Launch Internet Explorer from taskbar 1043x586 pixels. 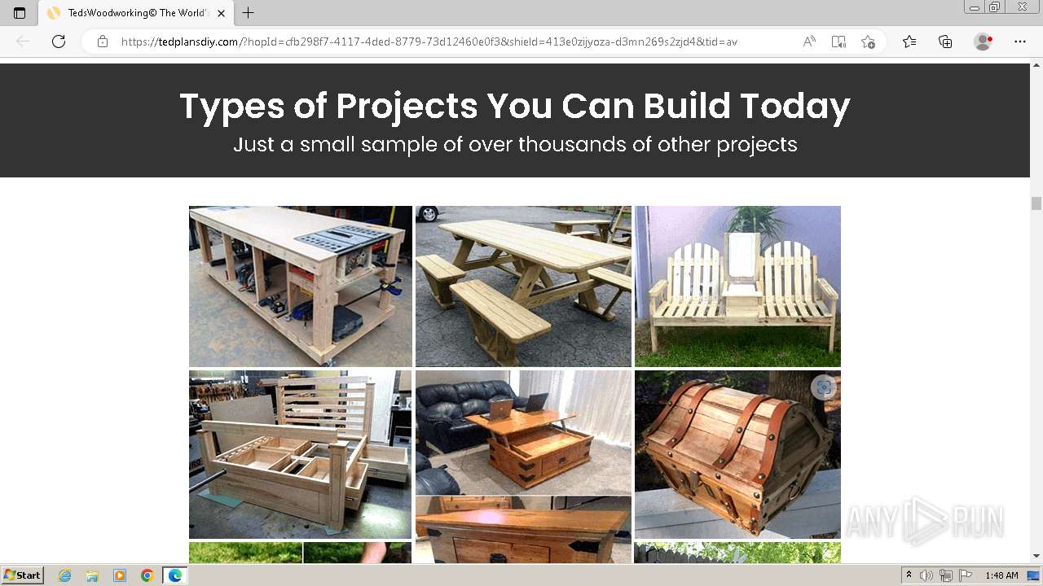pos(64,575)
